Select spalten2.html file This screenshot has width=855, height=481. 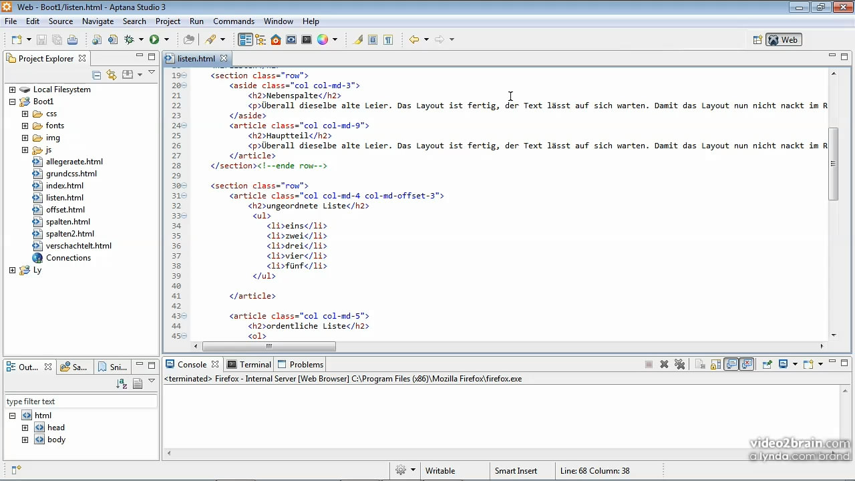click(70, 234)
